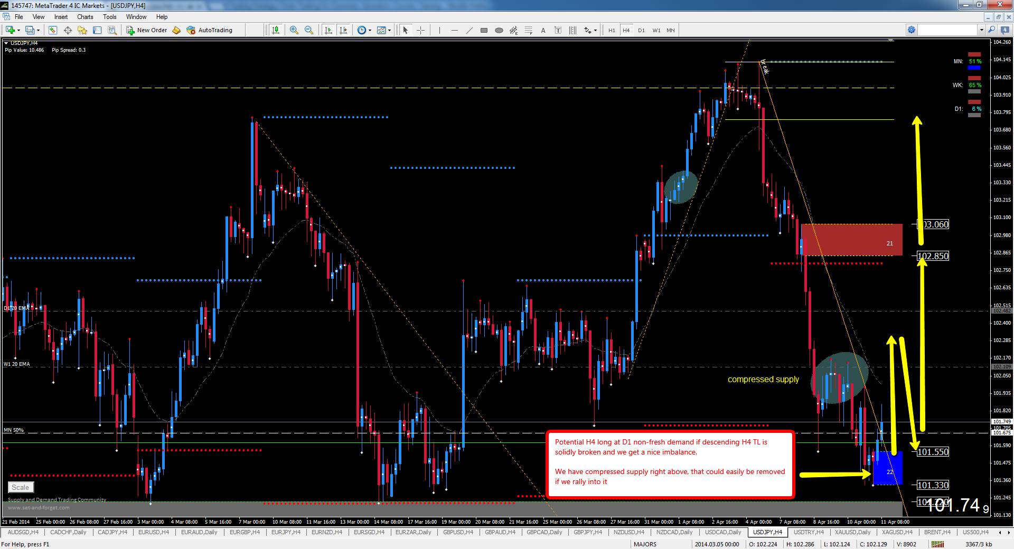Draw a vertical line
Viewport: 1014px width, 549px height.
[439, 30]
